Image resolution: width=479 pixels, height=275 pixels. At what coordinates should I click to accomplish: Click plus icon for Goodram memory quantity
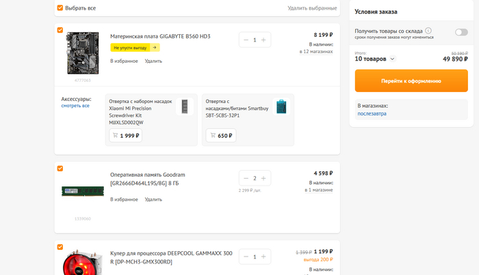[x=263, y=178]
